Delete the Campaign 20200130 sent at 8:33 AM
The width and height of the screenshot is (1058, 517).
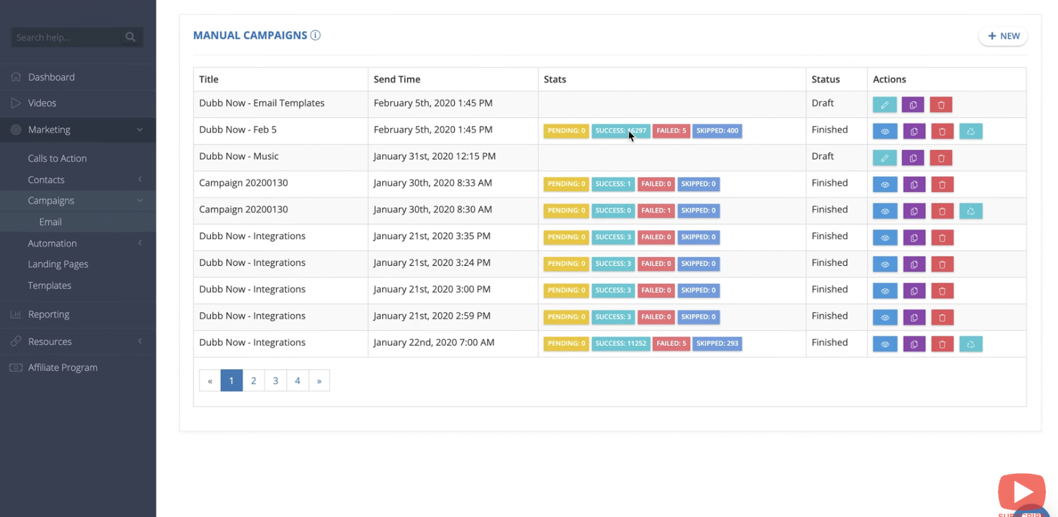(x=942, y=185)
